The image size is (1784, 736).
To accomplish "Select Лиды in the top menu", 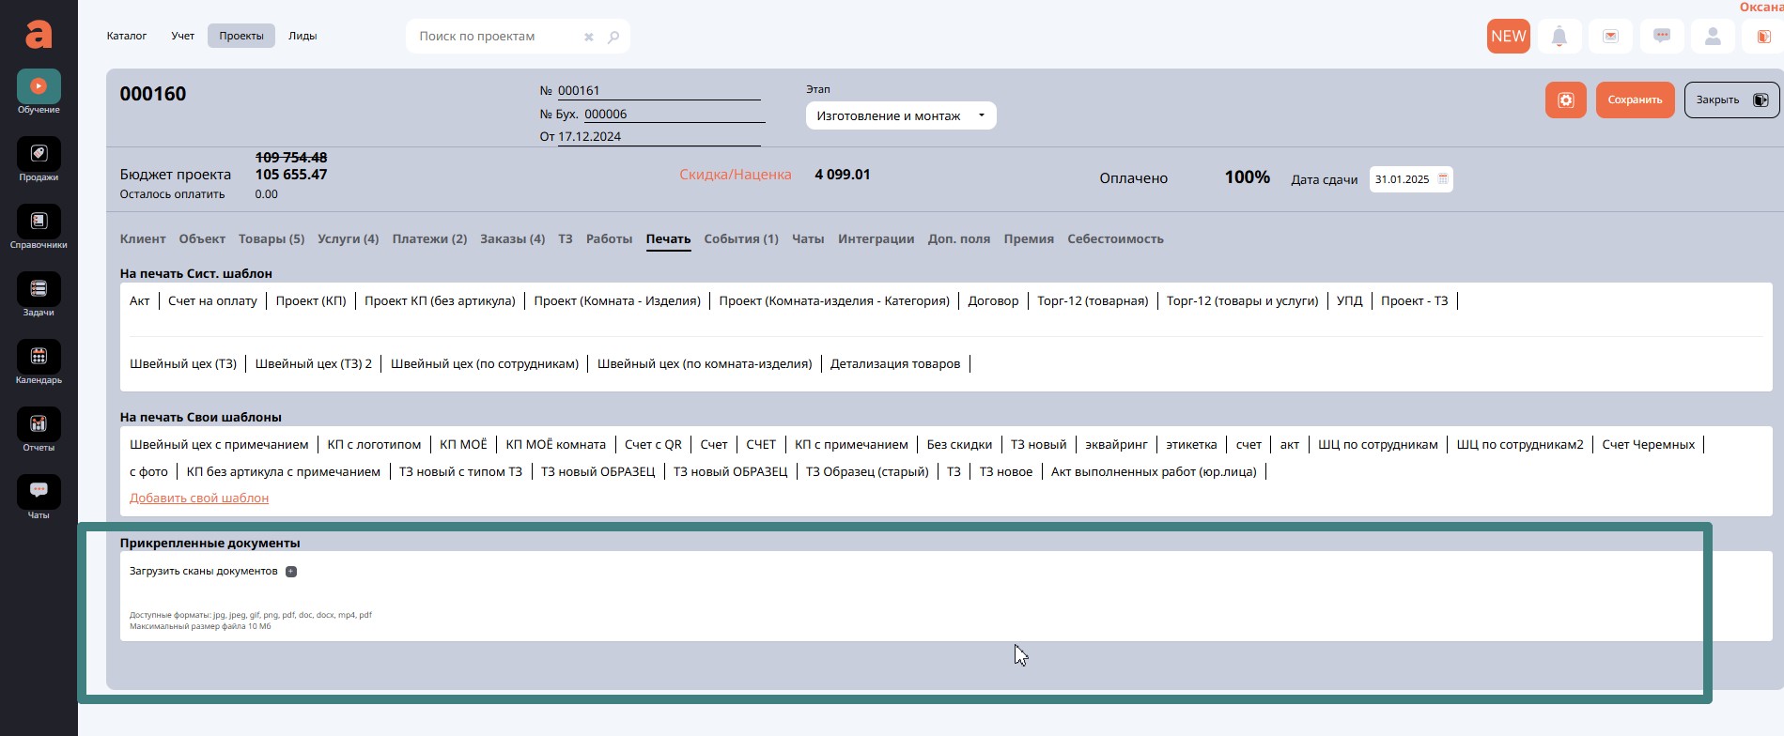I will tap(303, 37).
